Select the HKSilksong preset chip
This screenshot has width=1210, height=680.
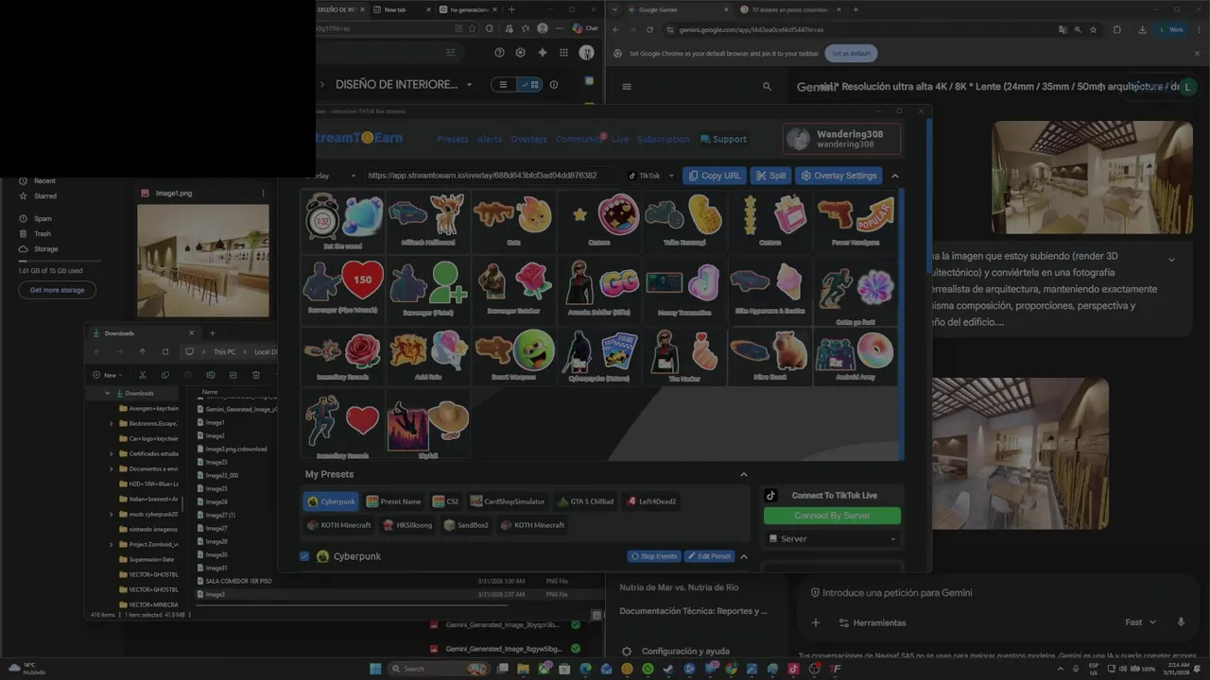click(407, 525)
